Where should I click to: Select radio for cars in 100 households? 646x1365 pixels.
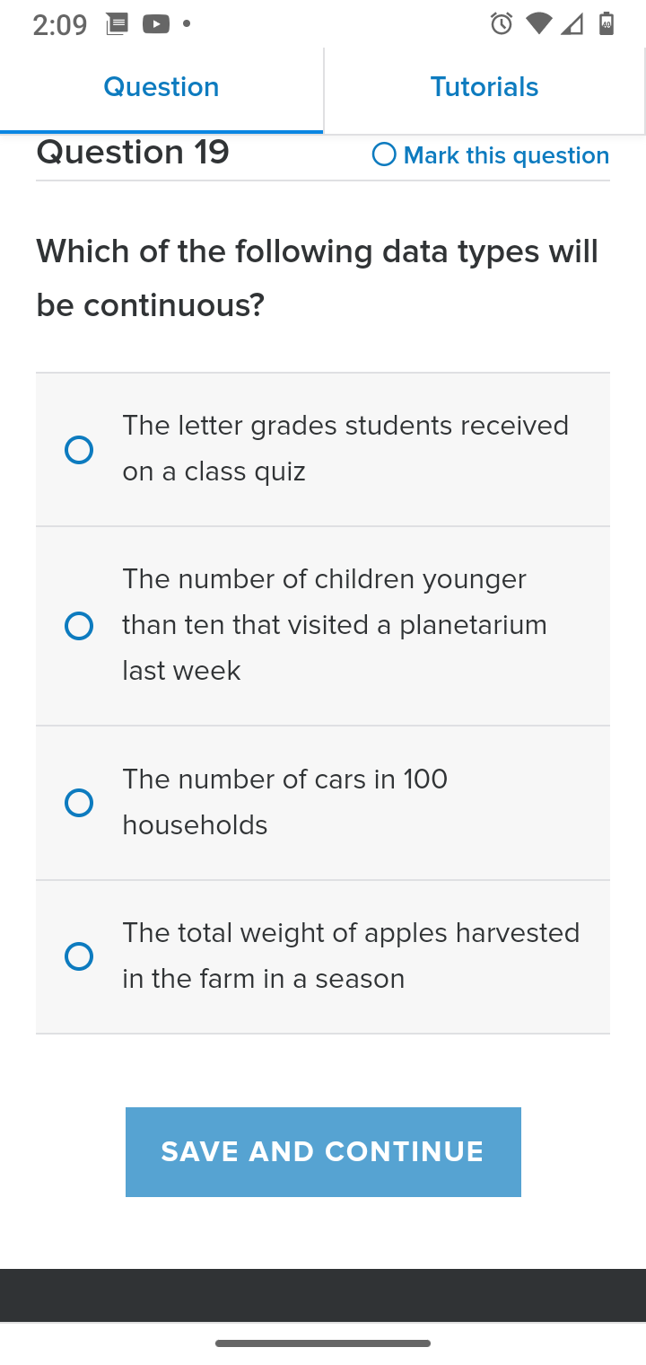point(79,803)
